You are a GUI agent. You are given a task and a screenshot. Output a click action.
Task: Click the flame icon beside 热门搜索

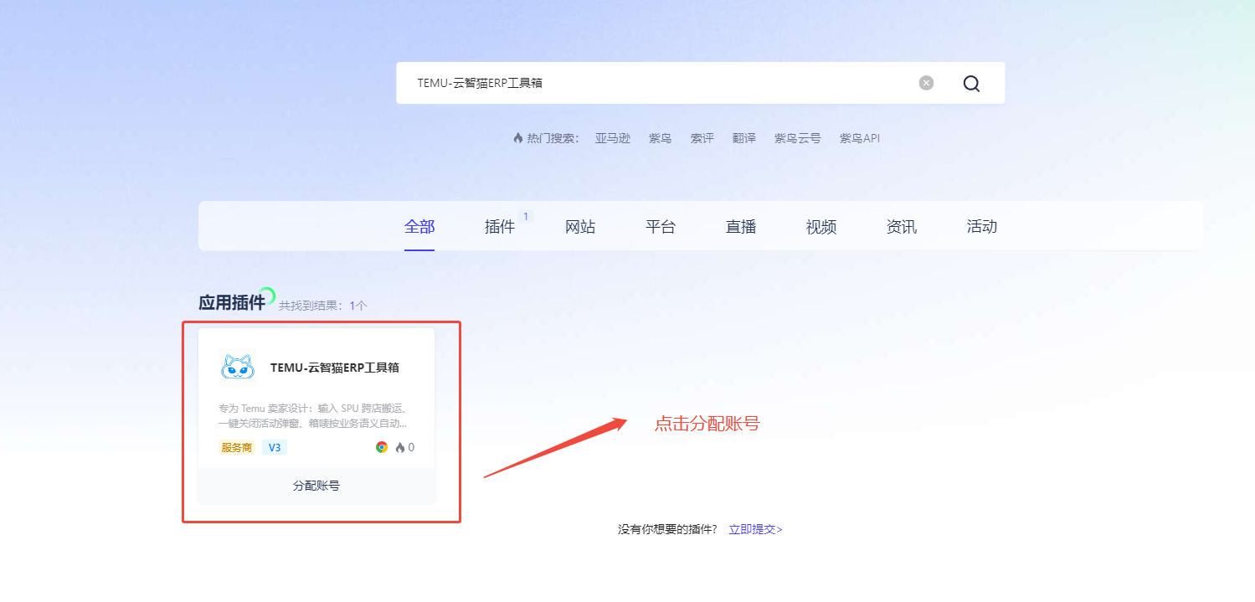(518, 138)
